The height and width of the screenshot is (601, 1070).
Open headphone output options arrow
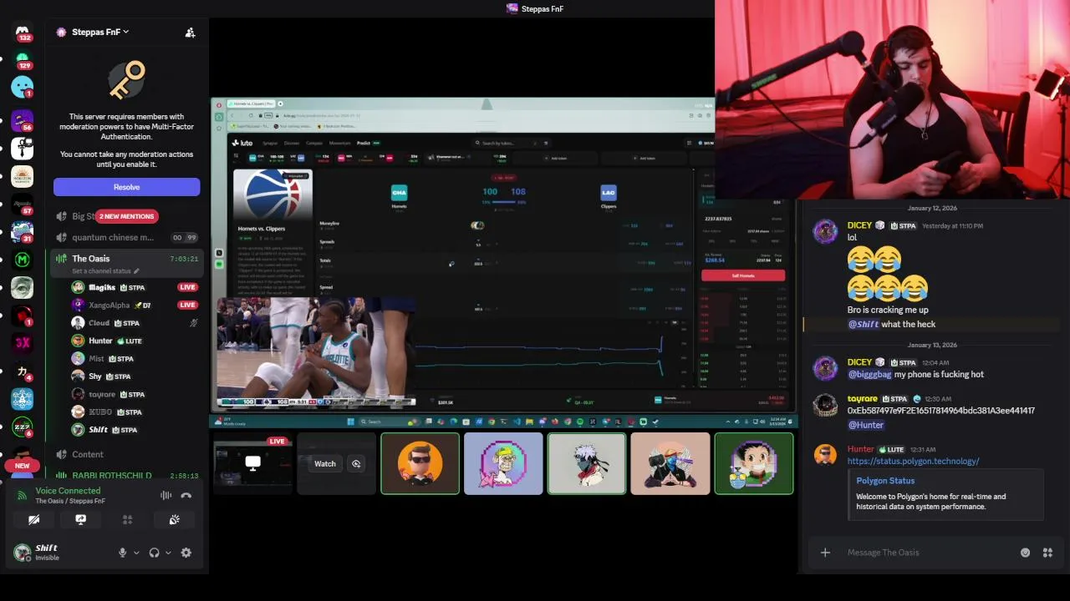(x=168, y=553)
